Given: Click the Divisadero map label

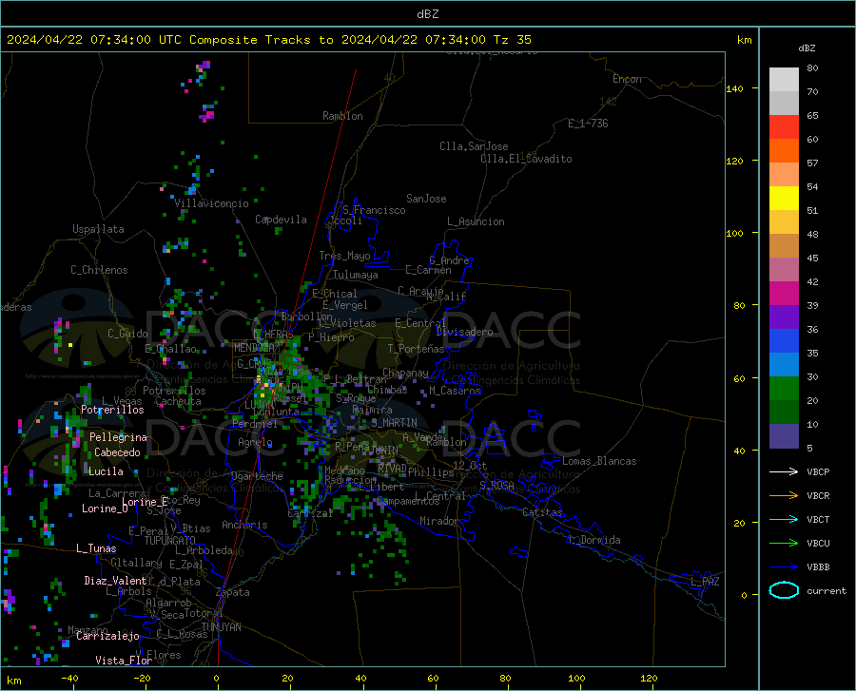Looking at the screenshot, I should [464, 332].
